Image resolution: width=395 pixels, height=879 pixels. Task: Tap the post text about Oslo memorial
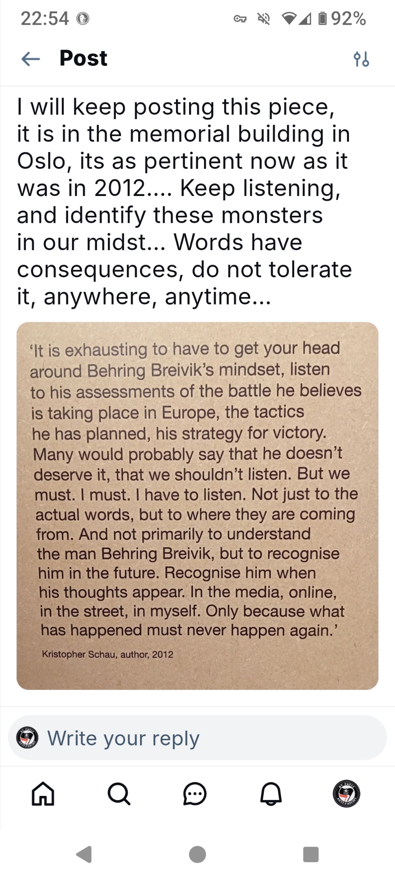[x=184, y=201]
